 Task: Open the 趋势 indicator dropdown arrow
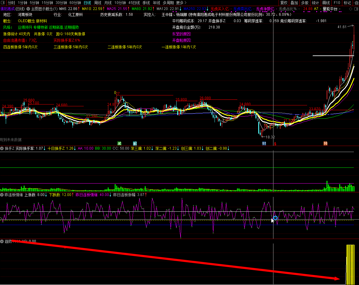point(2,241)
